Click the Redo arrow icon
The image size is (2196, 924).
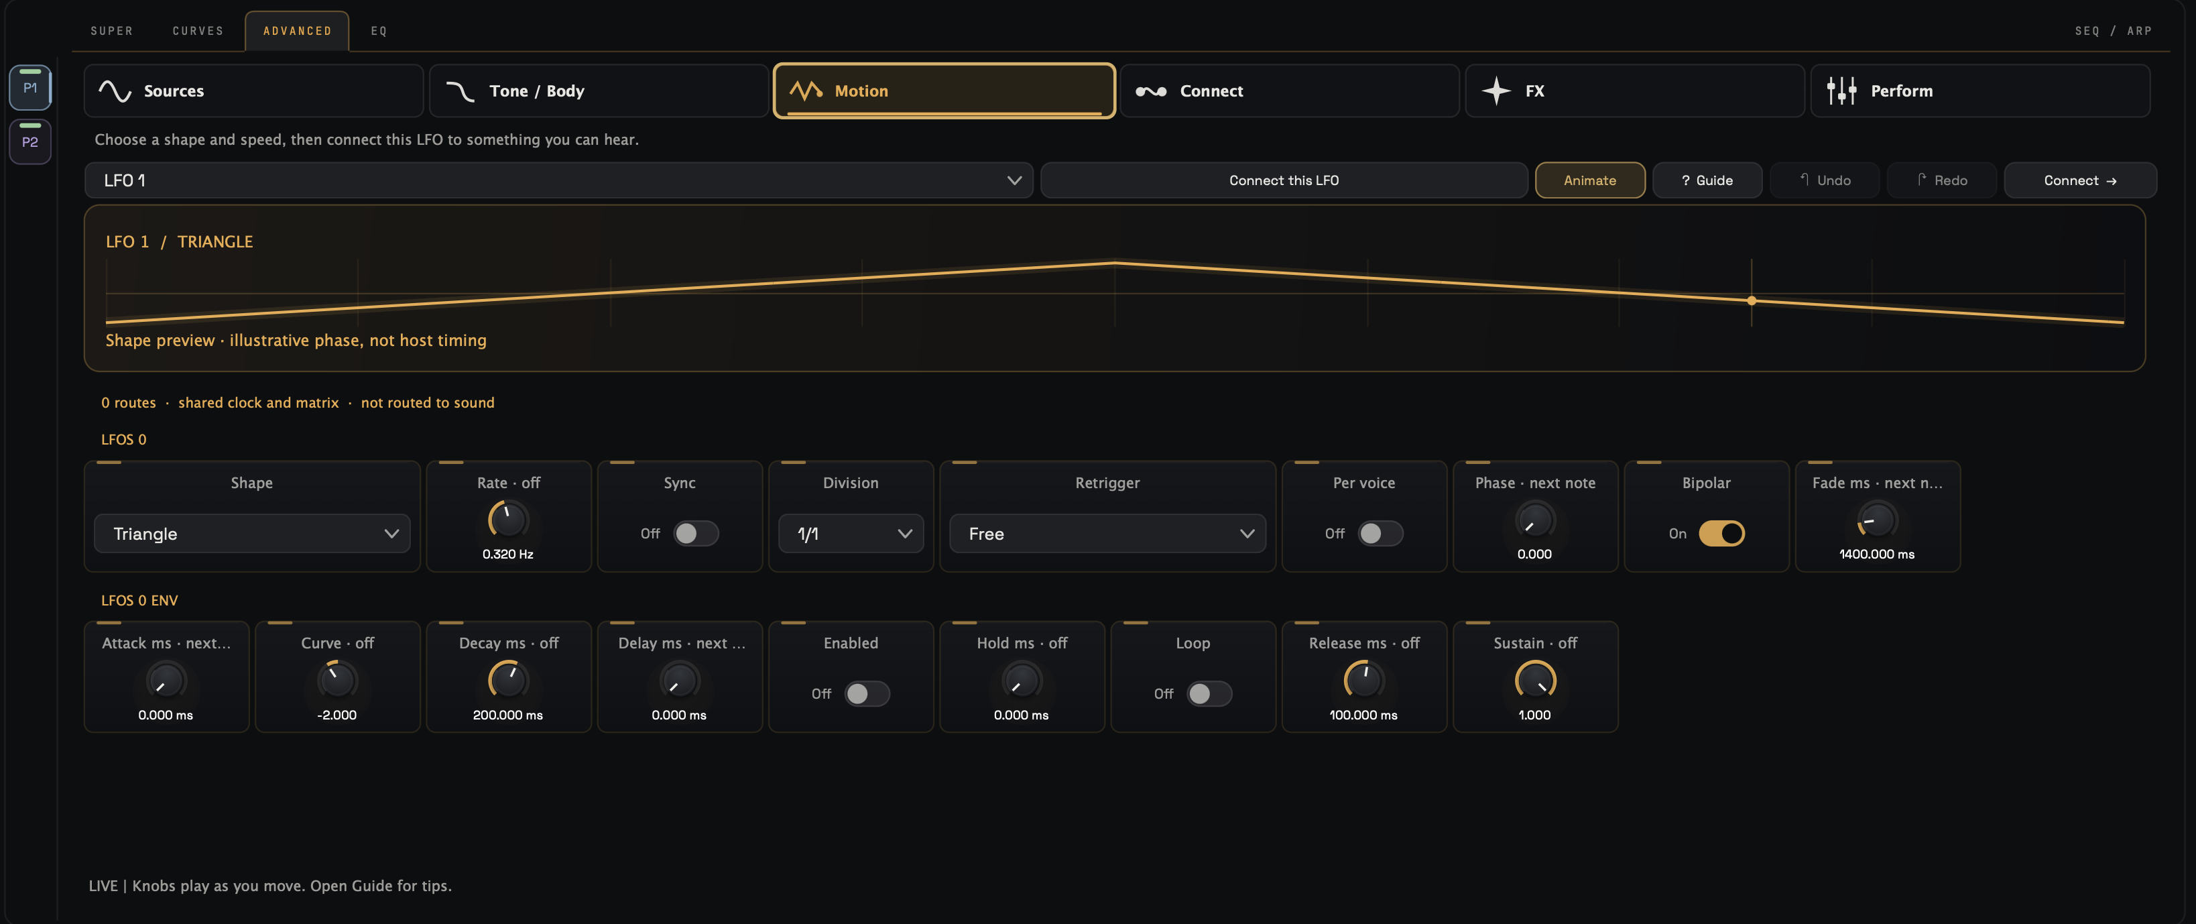[1921, 180]
